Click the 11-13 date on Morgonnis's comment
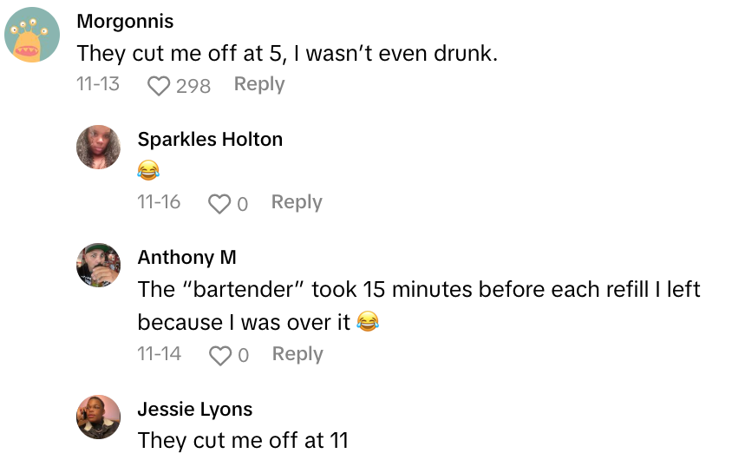Screen dimensions: 732x460 98,84
